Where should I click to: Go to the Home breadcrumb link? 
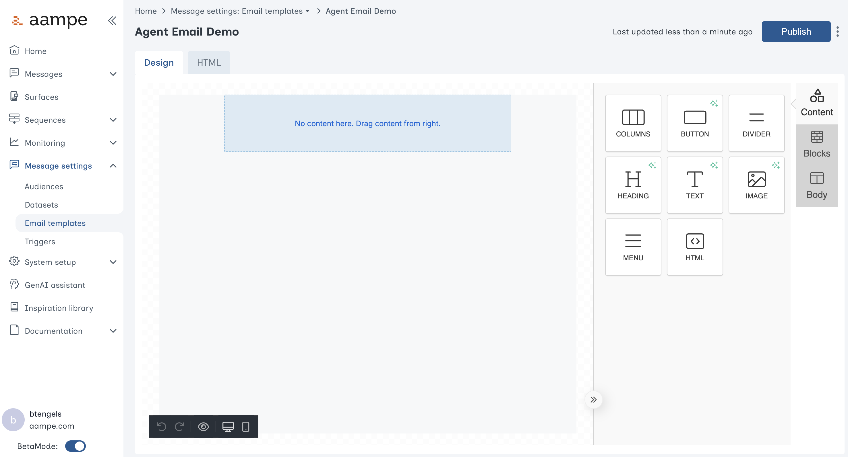coord(146,11)
